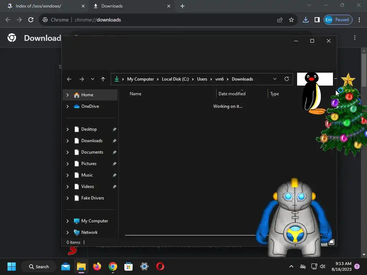
Task: Open volume control in system tray
Action: [323, 266]
